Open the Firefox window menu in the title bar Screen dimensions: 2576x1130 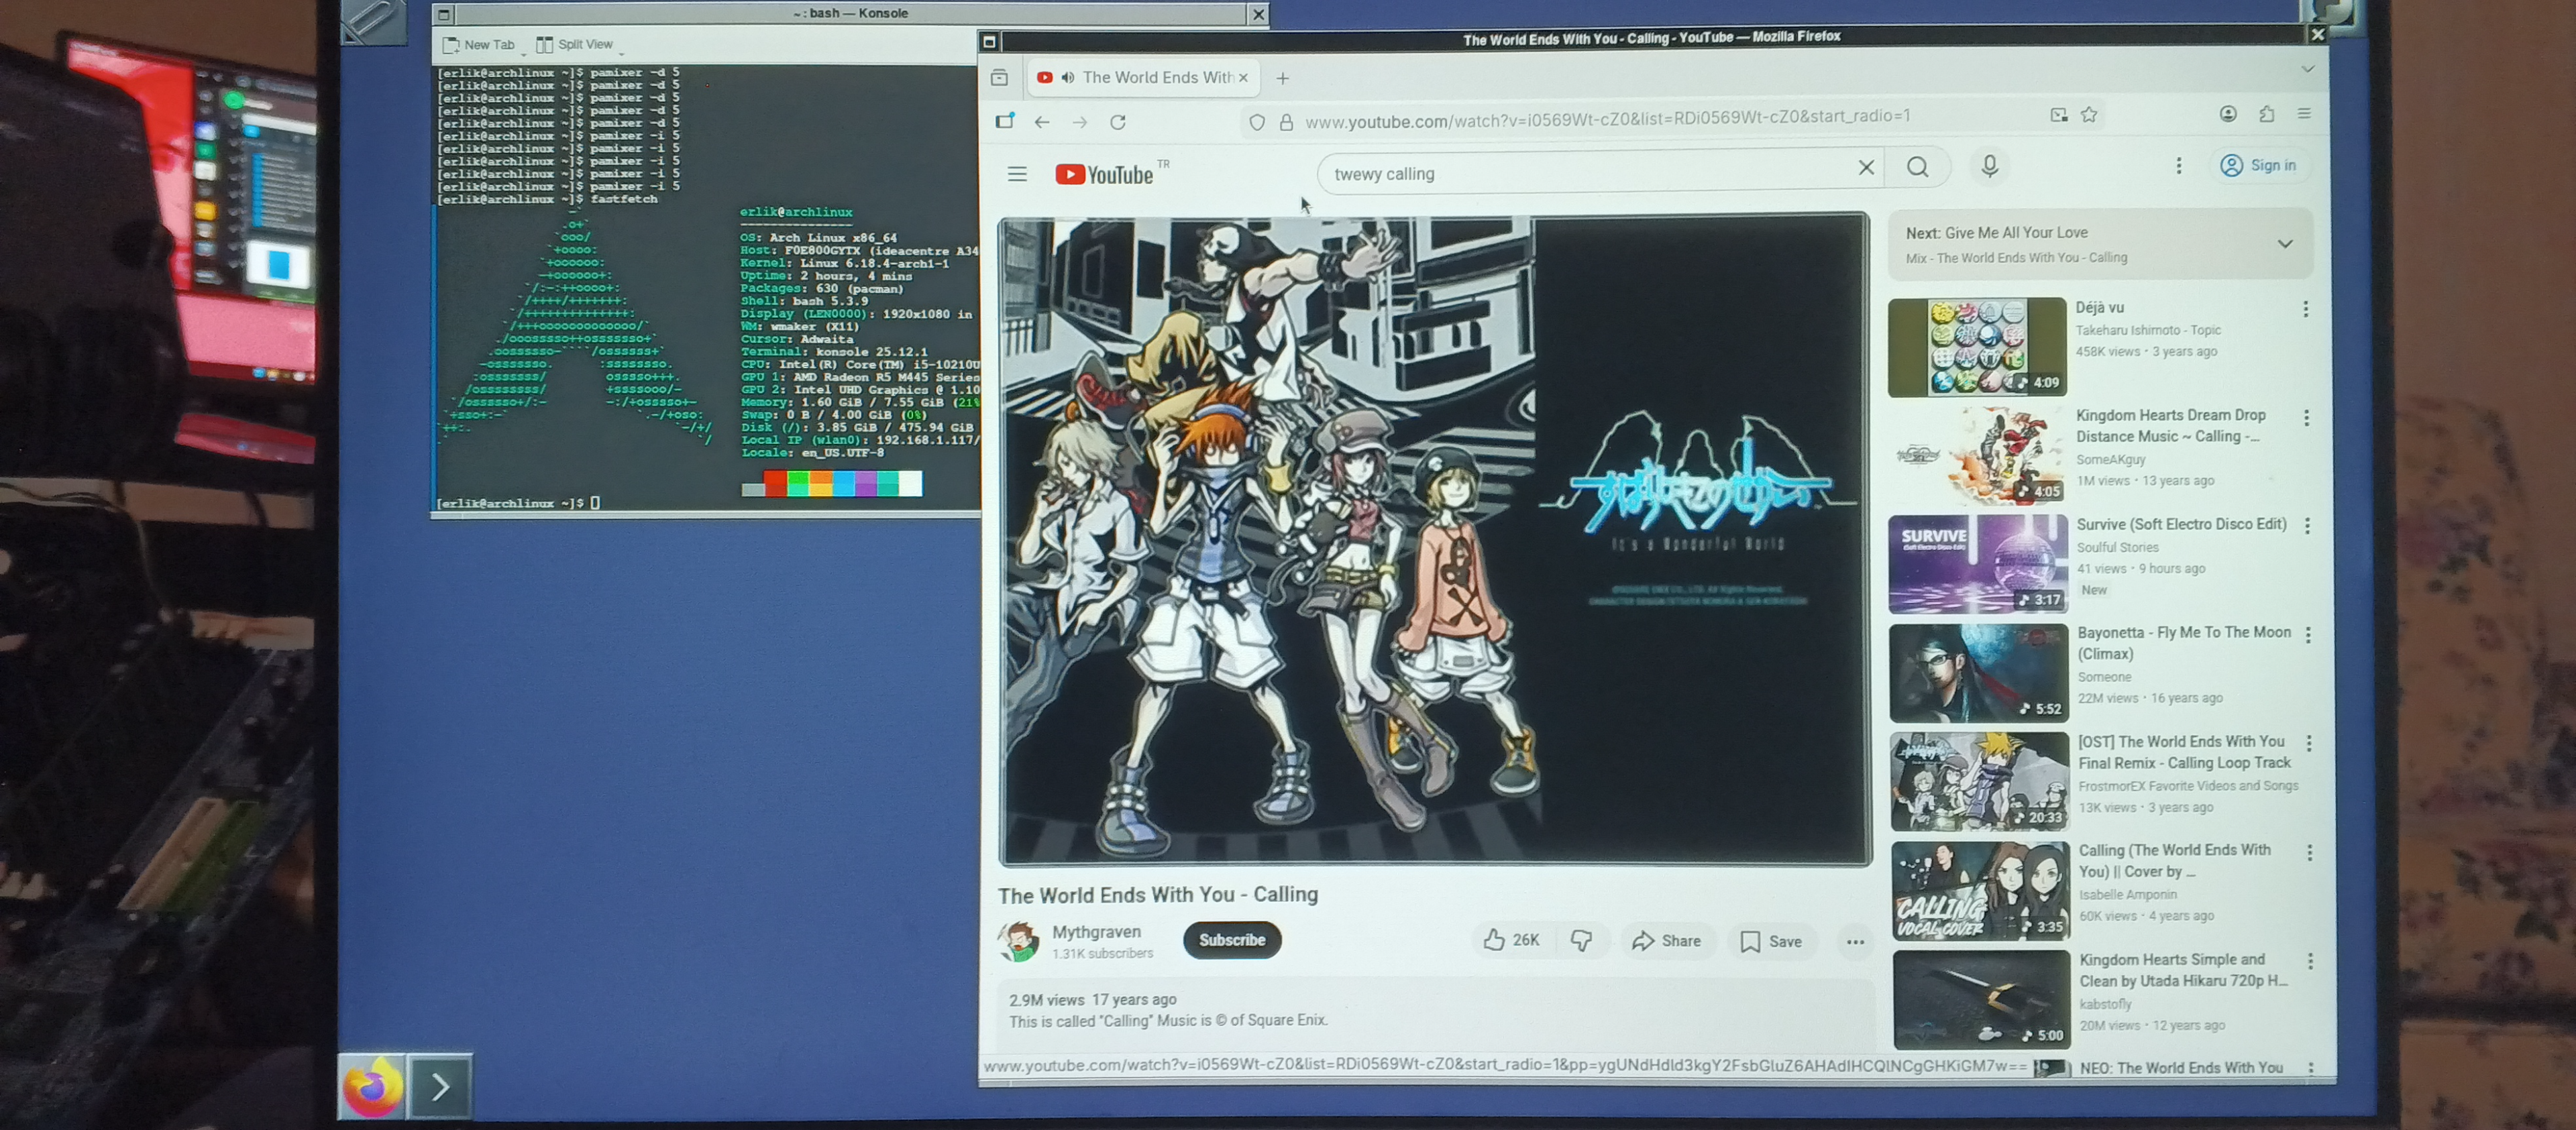pos(989,41)
